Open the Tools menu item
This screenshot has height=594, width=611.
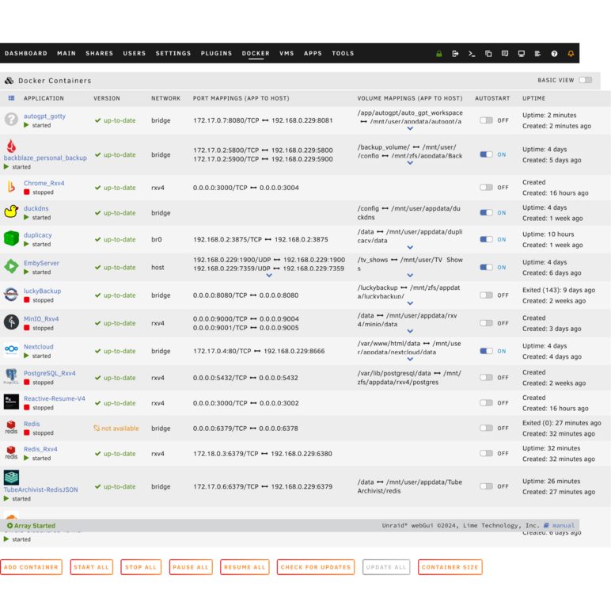(343, 53)
